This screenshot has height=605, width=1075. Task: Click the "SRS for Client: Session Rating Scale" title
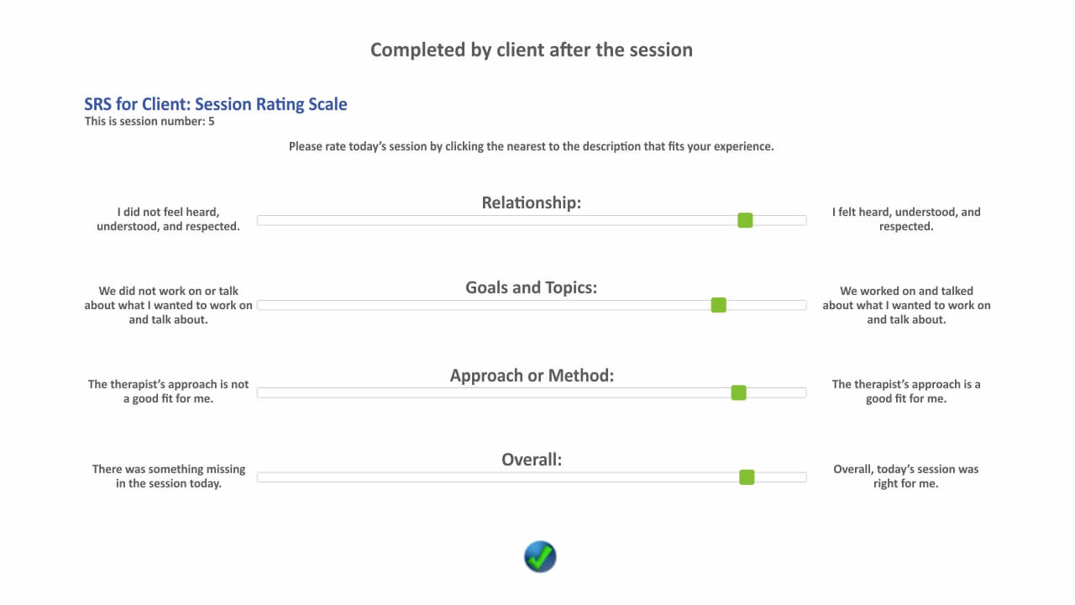215,104
